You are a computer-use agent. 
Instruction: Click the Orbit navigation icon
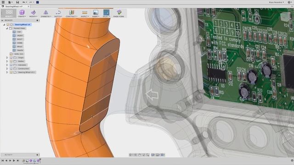click(130, 155)
